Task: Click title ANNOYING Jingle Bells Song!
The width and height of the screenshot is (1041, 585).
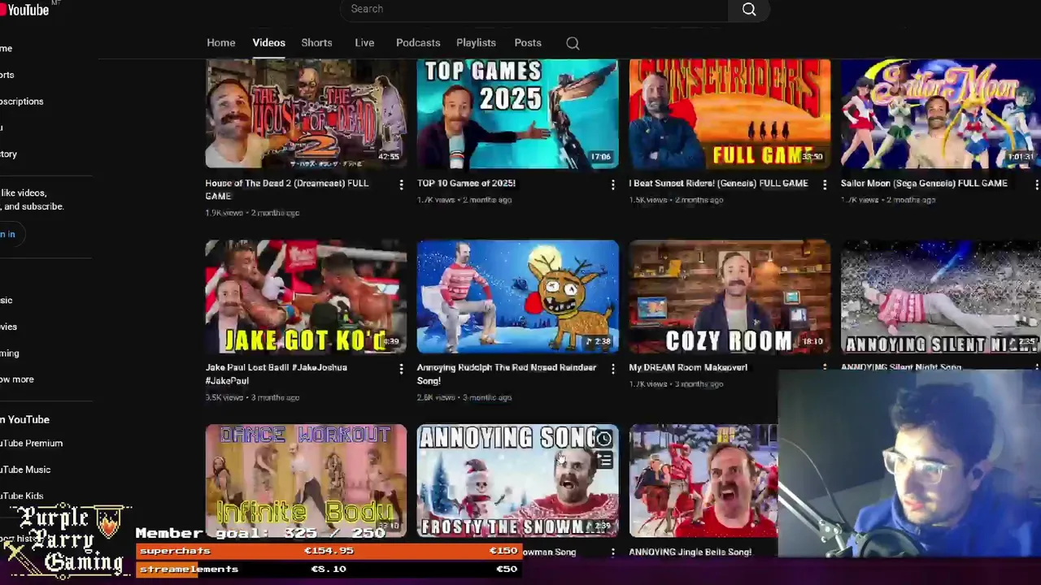Action: [x=690, y=552]
